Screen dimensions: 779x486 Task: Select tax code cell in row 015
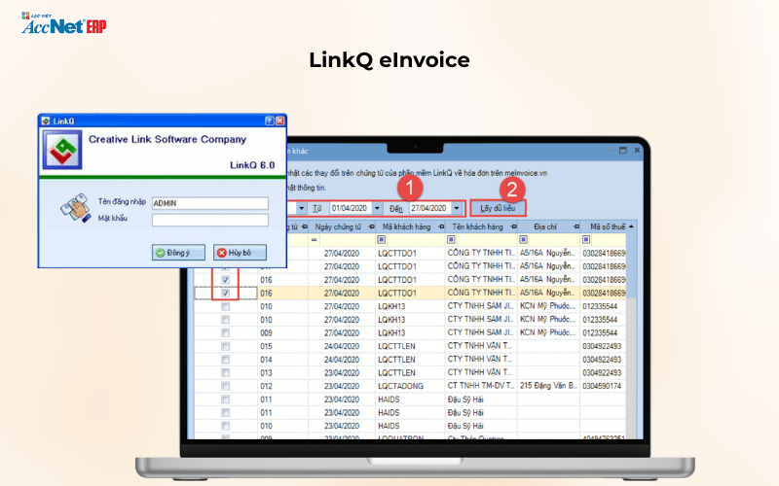coord(602,346)
